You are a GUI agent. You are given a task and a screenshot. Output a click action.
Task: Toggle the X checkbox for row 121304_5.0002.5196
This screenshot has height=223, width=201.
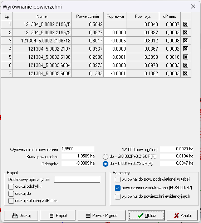coord(185,57)
